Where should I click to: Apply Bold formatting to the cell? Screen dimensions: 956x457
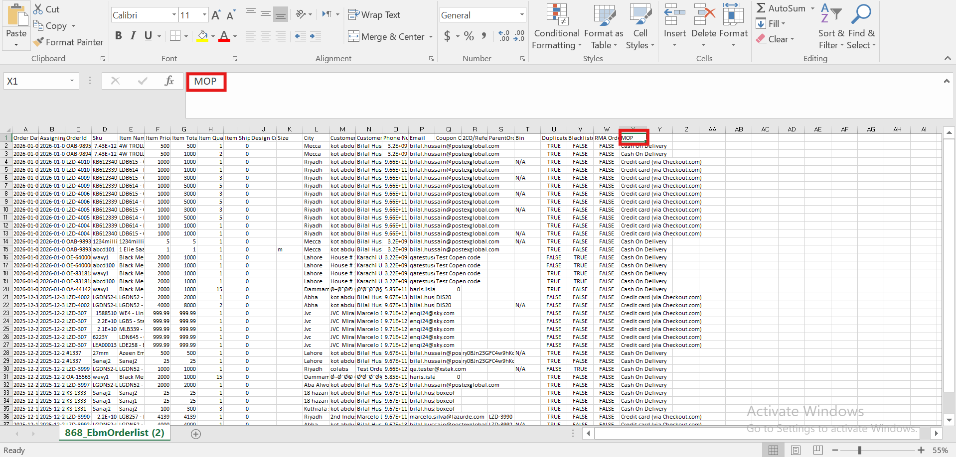tap(118, 36)
